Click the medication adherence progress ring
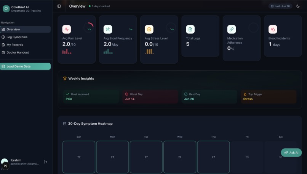Viewport: 307px width, 174px height. (x=253, y=28)
